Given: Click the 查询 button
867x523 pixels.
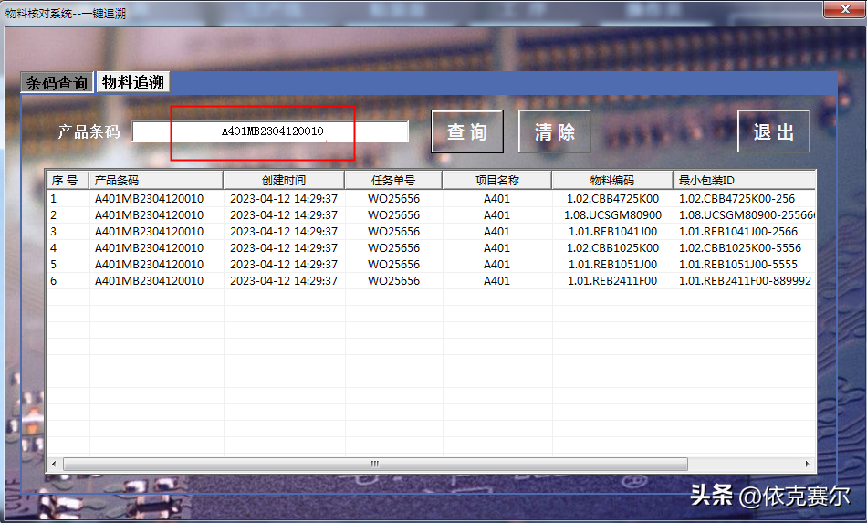Looking at the screenshot, I should pyautogui.click(x=467, y=131).
